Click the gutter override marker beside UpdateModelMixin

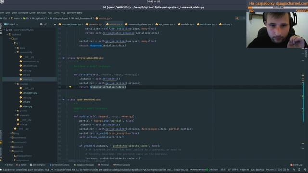click(64, 99)
